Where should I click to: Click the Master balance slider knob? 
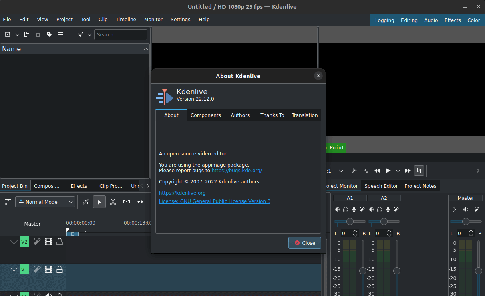(x=465, y=221)
